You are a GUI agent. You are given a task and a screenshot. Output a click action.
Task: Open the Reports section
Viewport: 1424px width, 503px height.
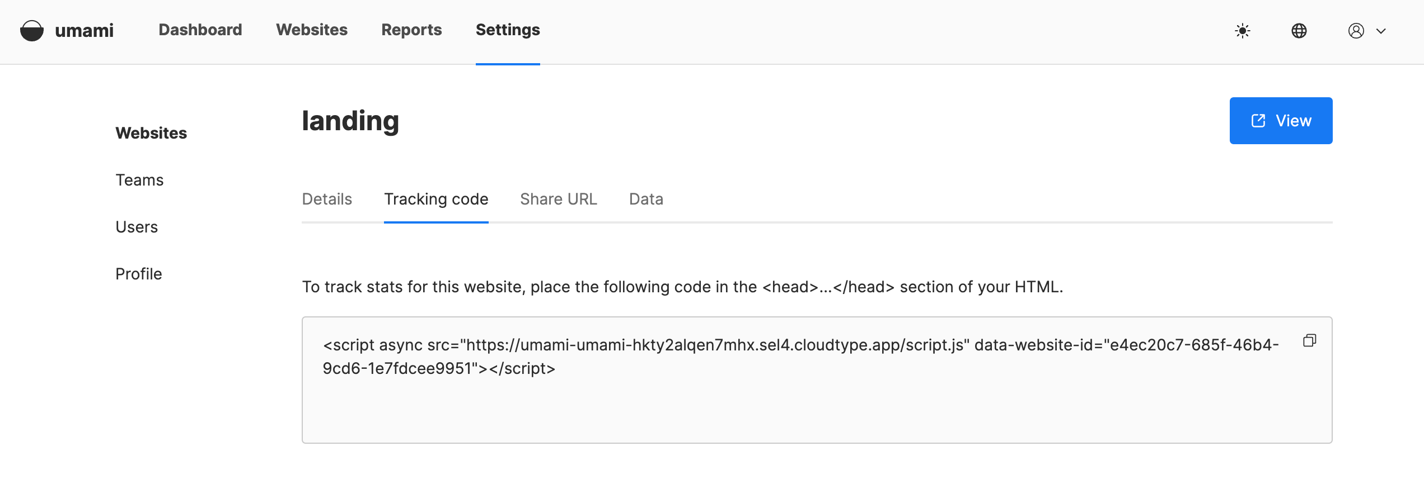point(411,30)
